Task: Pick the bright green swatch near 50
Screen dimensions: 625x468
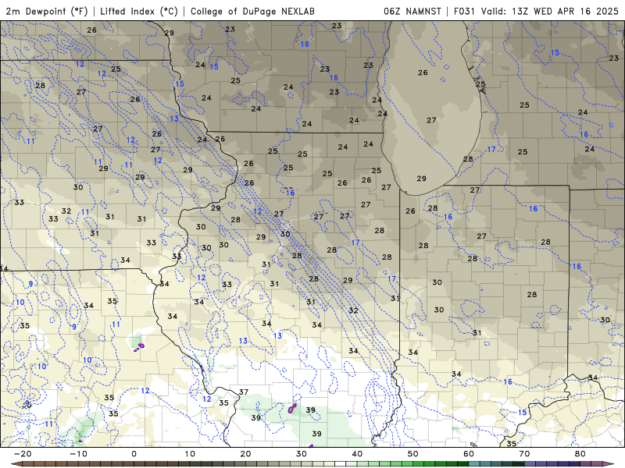Action: coord(418,464)
